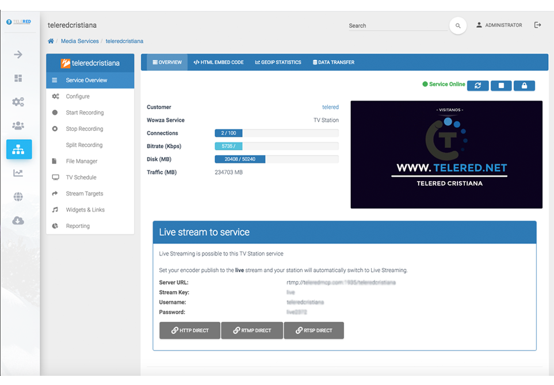Viewport: 554px width, 385px height.
Task: Click the Reporting pie chart icon
Action: click(x=55, y=226)
